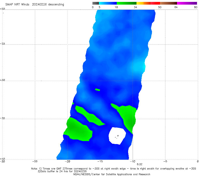Click the note 'Times are GMT' line
This screenshot has height=176, width=200.
tap(114, 169)
